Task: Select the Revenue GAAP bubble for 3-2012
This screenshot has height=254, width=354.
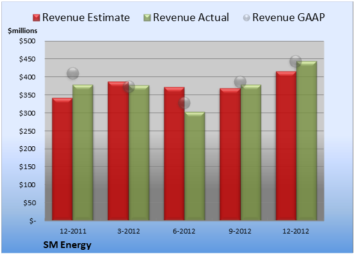Action: click(x=129, y=87)
